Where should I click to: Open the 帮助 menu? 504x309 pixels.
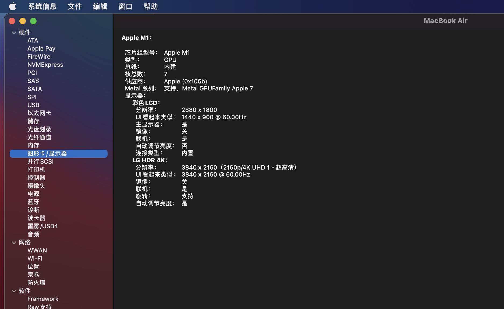(x=150, y=6)
